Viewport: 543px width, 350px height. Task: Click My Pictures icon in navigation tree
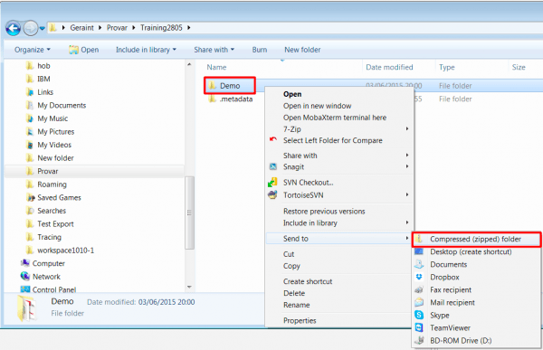tap(30, 131)
